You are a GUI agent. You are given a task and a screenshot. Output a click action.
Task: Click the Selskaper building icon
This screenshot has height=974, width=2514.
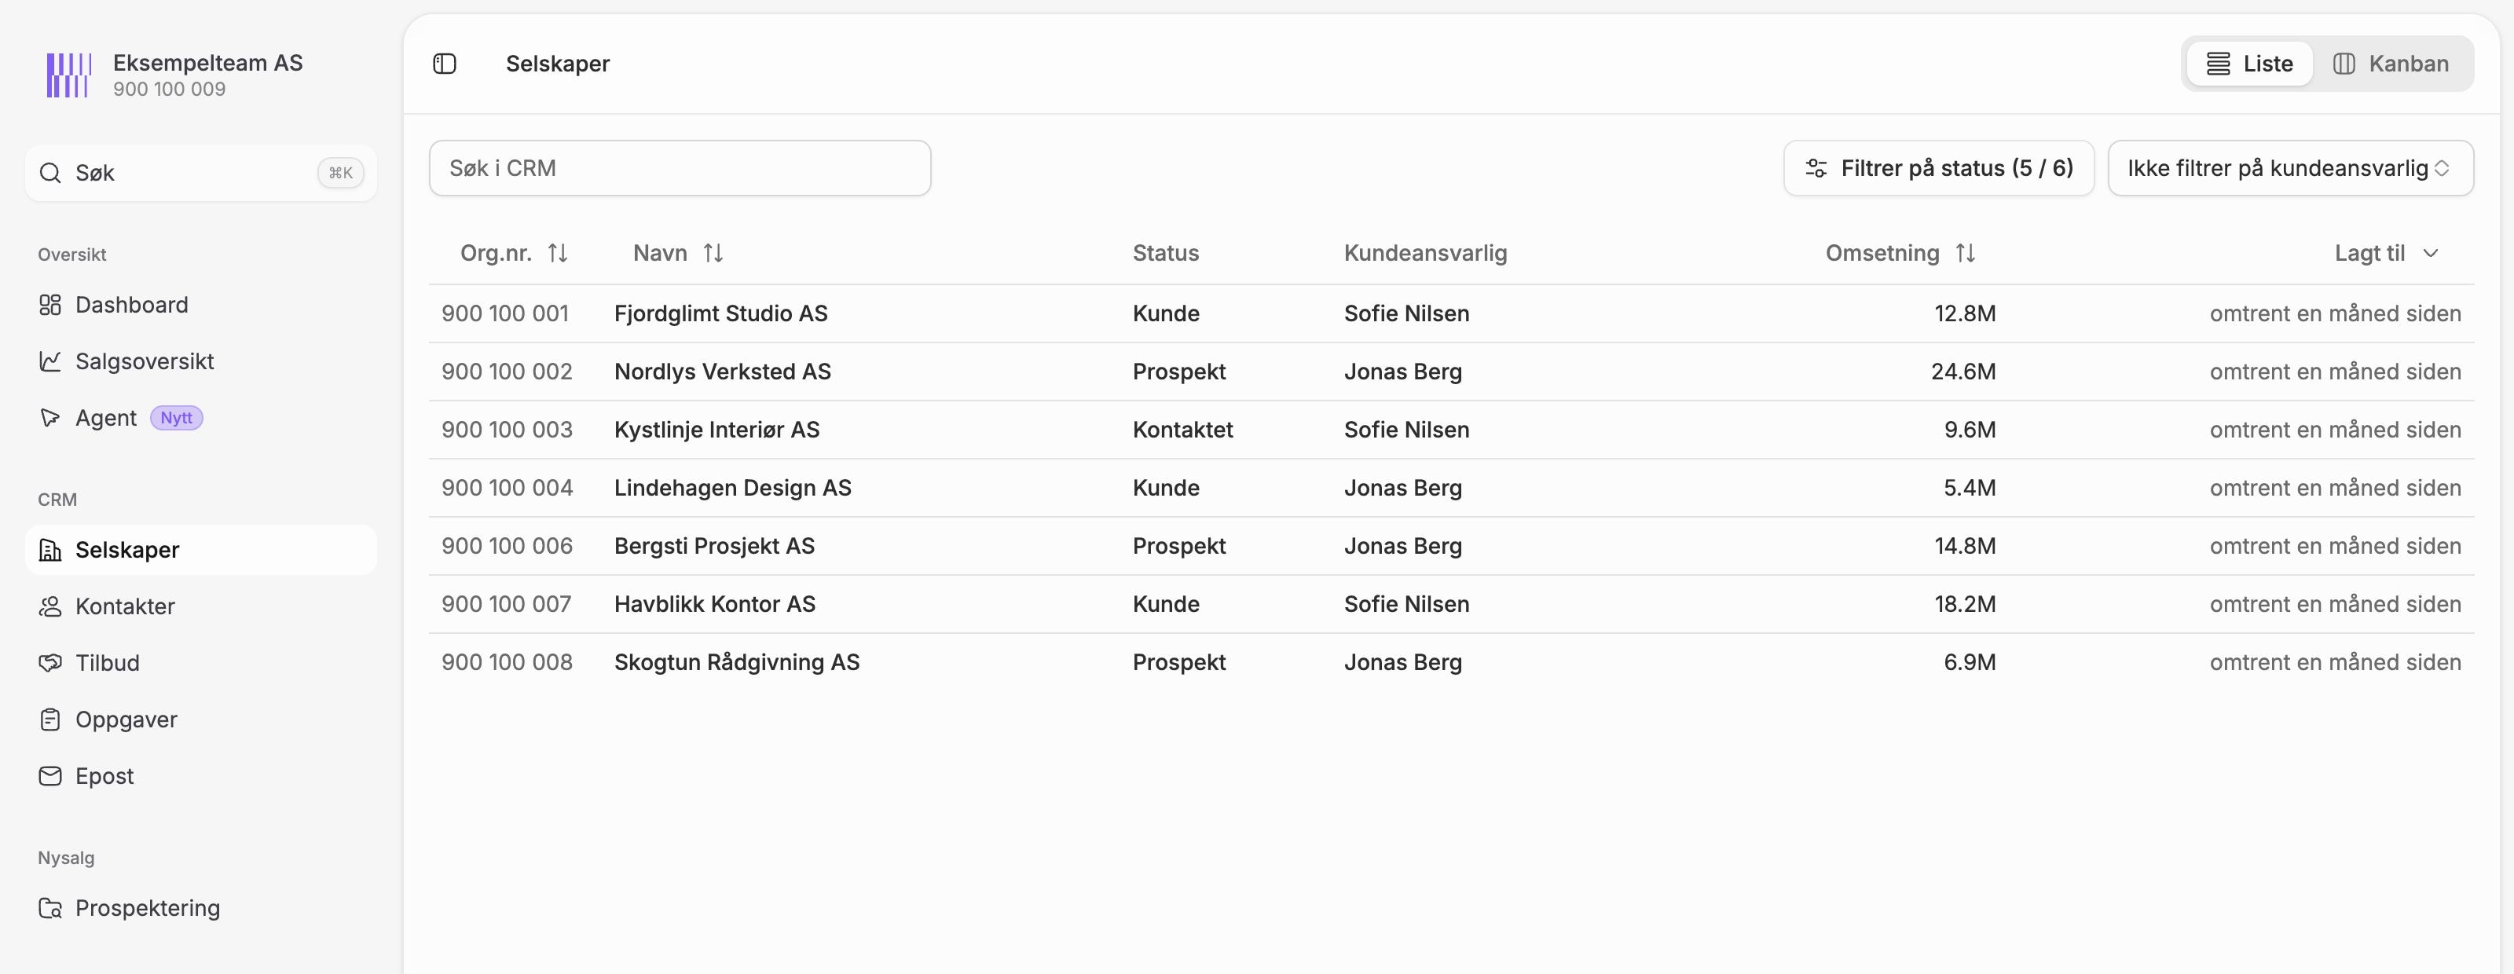(49, 550)
